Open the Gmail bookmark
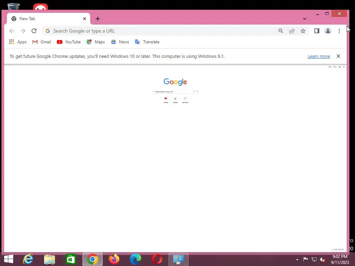This screenshot has width=355, height=266. [x=42, y=42]
